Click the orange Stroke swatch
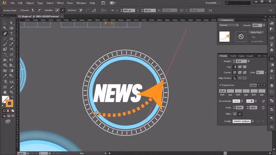The width and height of the screenshot is (276, 155). (x=9, y=103)
